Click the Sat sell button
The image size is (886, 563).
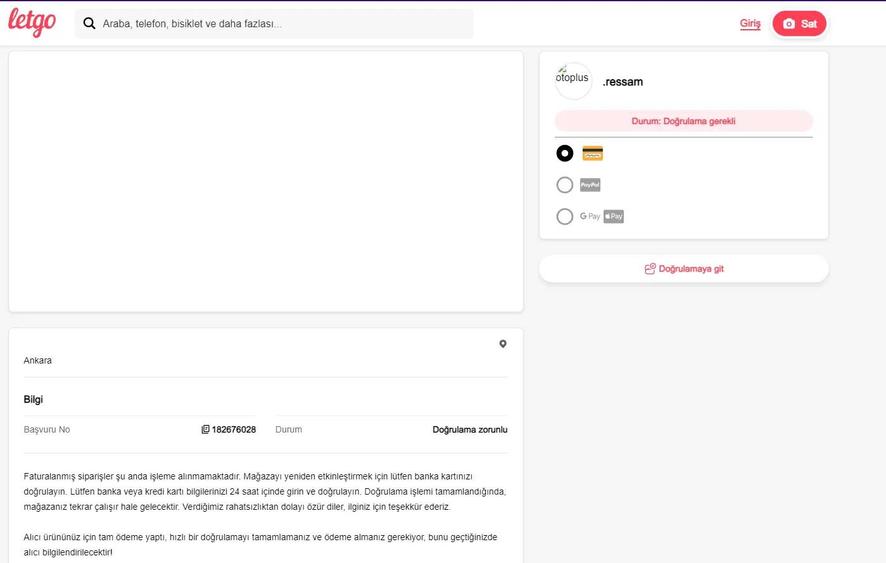(799, 23)
